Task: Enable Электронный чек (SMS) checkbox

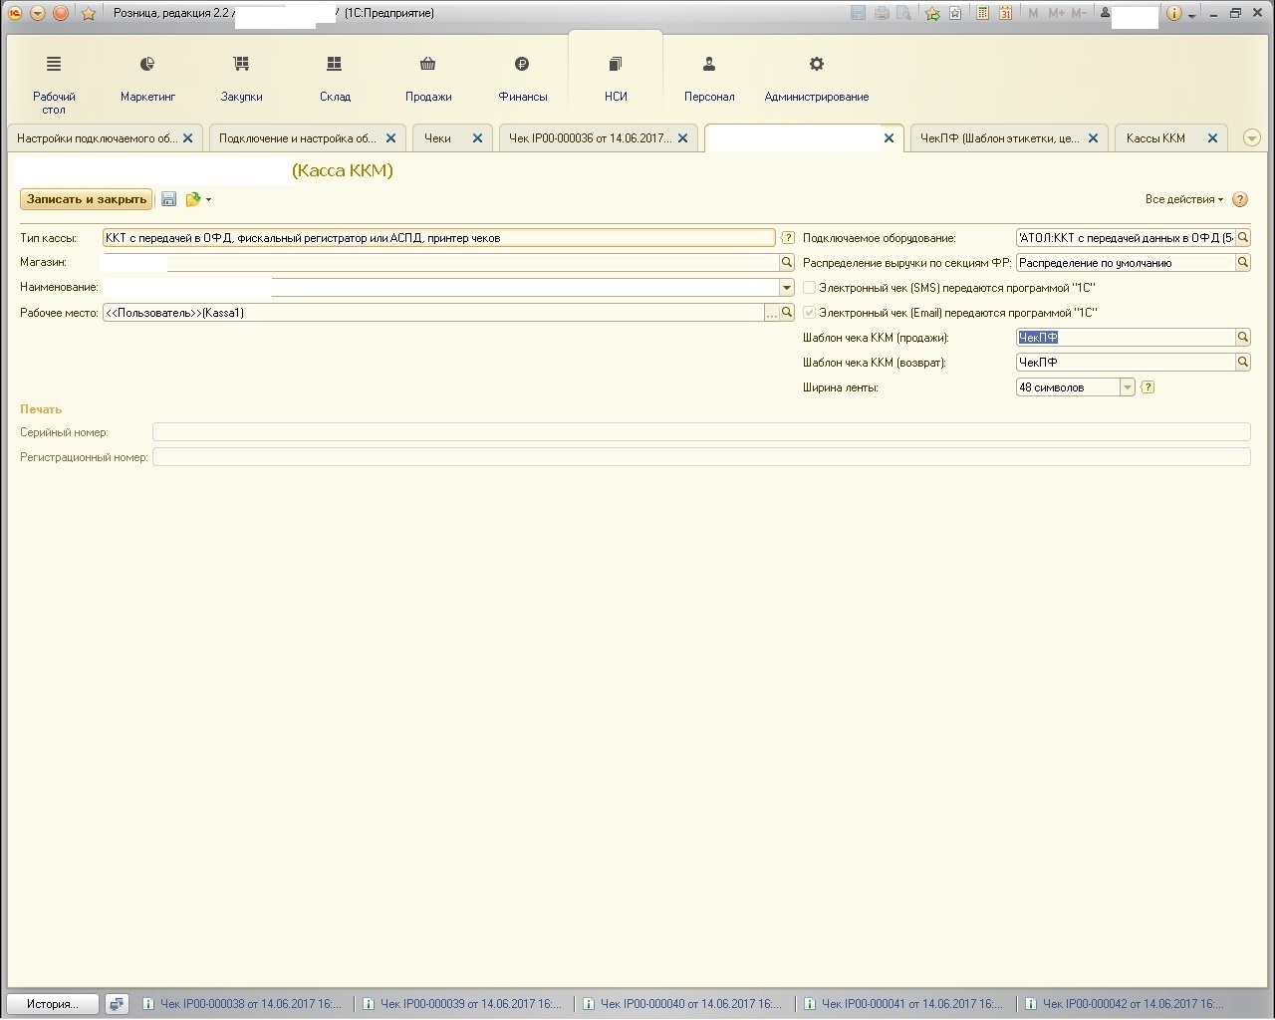Action: tap(810, 288)
